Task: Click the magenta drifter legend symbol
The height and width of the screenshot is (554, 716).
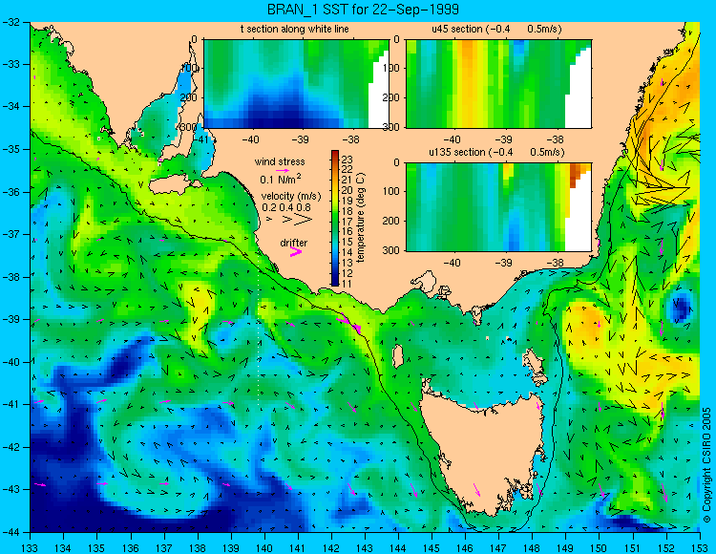Action: point(296,251)
